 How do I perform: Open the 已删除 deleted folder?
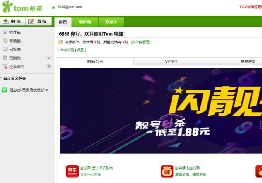(x=15, y=58)
